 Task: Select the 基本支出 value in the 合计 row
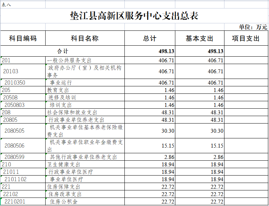(200, 51)
